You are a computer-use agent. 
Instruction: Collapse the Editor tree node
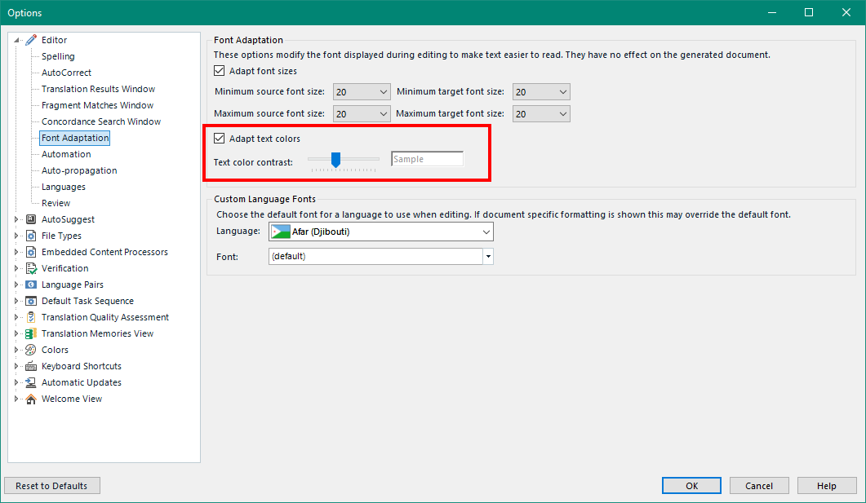point(16,40)
